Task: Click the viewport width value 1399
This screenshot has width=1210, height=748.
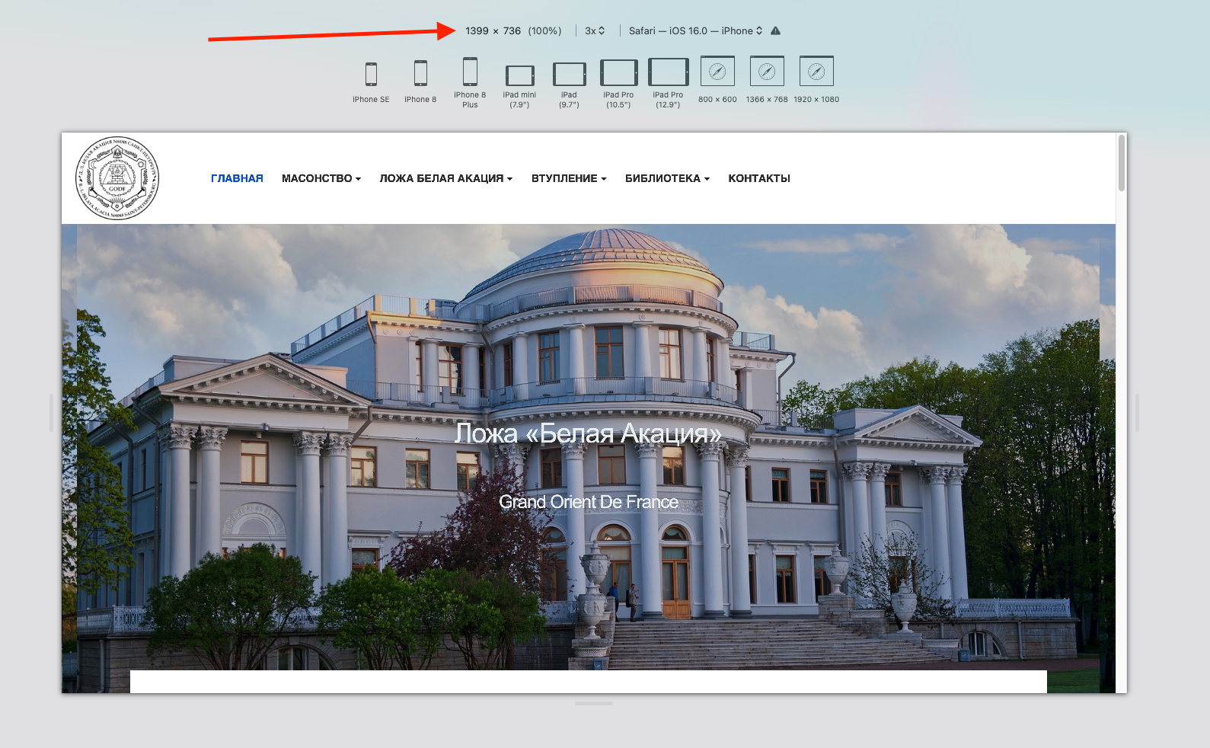Action: pos(477,30)
